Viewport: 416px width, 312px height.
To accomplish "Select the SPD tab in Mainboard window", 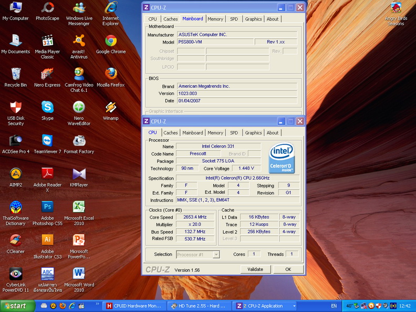I will (234, 19).
